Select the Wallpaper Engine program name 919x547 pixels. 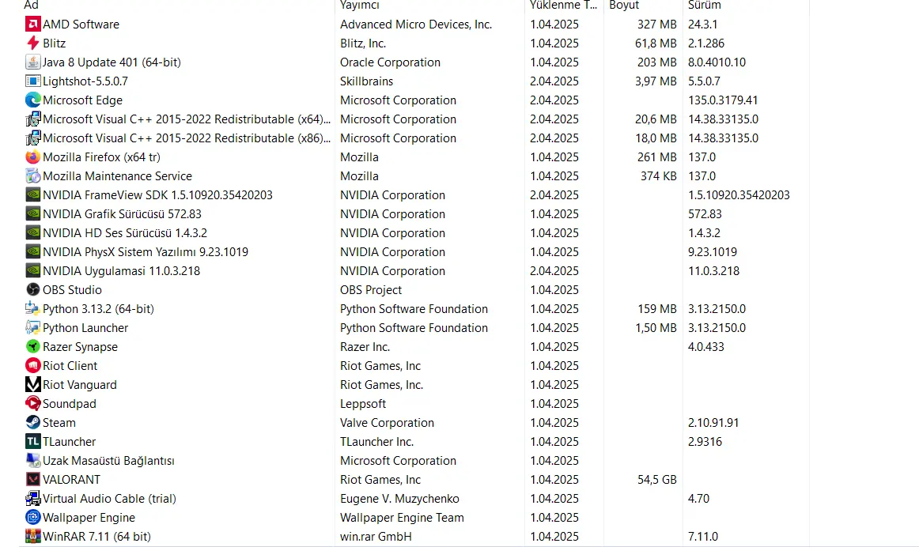click(x=89, y=518)
